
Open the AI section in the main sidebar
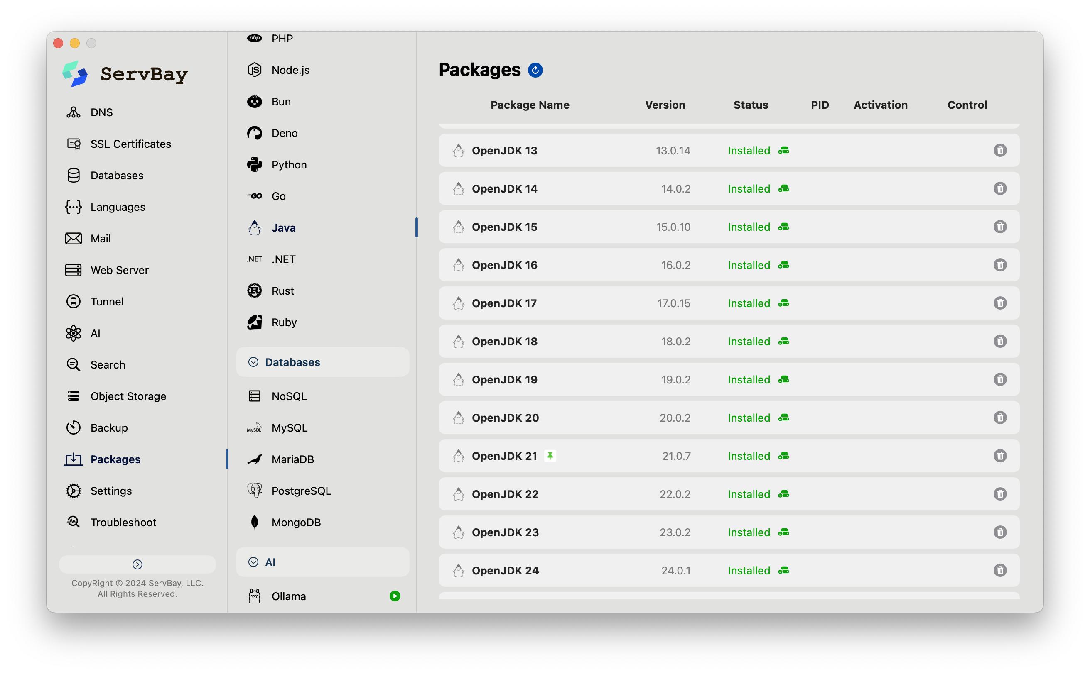click(83, 333)
